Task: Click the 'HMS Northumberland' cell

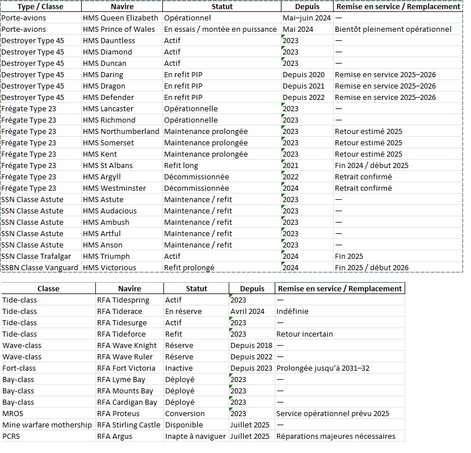Action: coord(122,132)
